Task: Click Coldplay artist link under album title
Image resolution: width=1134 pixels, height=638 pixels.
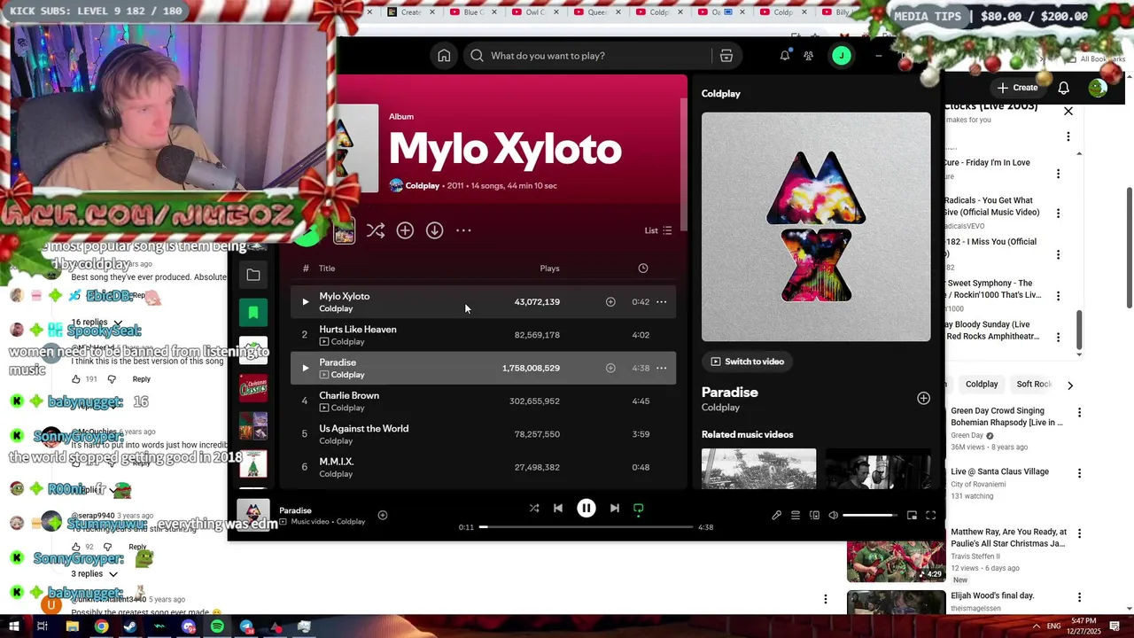Action: click(423, 186)
